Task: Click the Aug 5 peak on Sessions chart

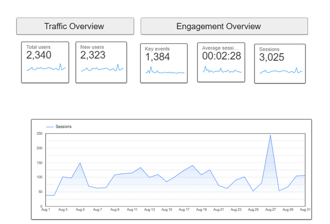Action: tap(80, 163)
